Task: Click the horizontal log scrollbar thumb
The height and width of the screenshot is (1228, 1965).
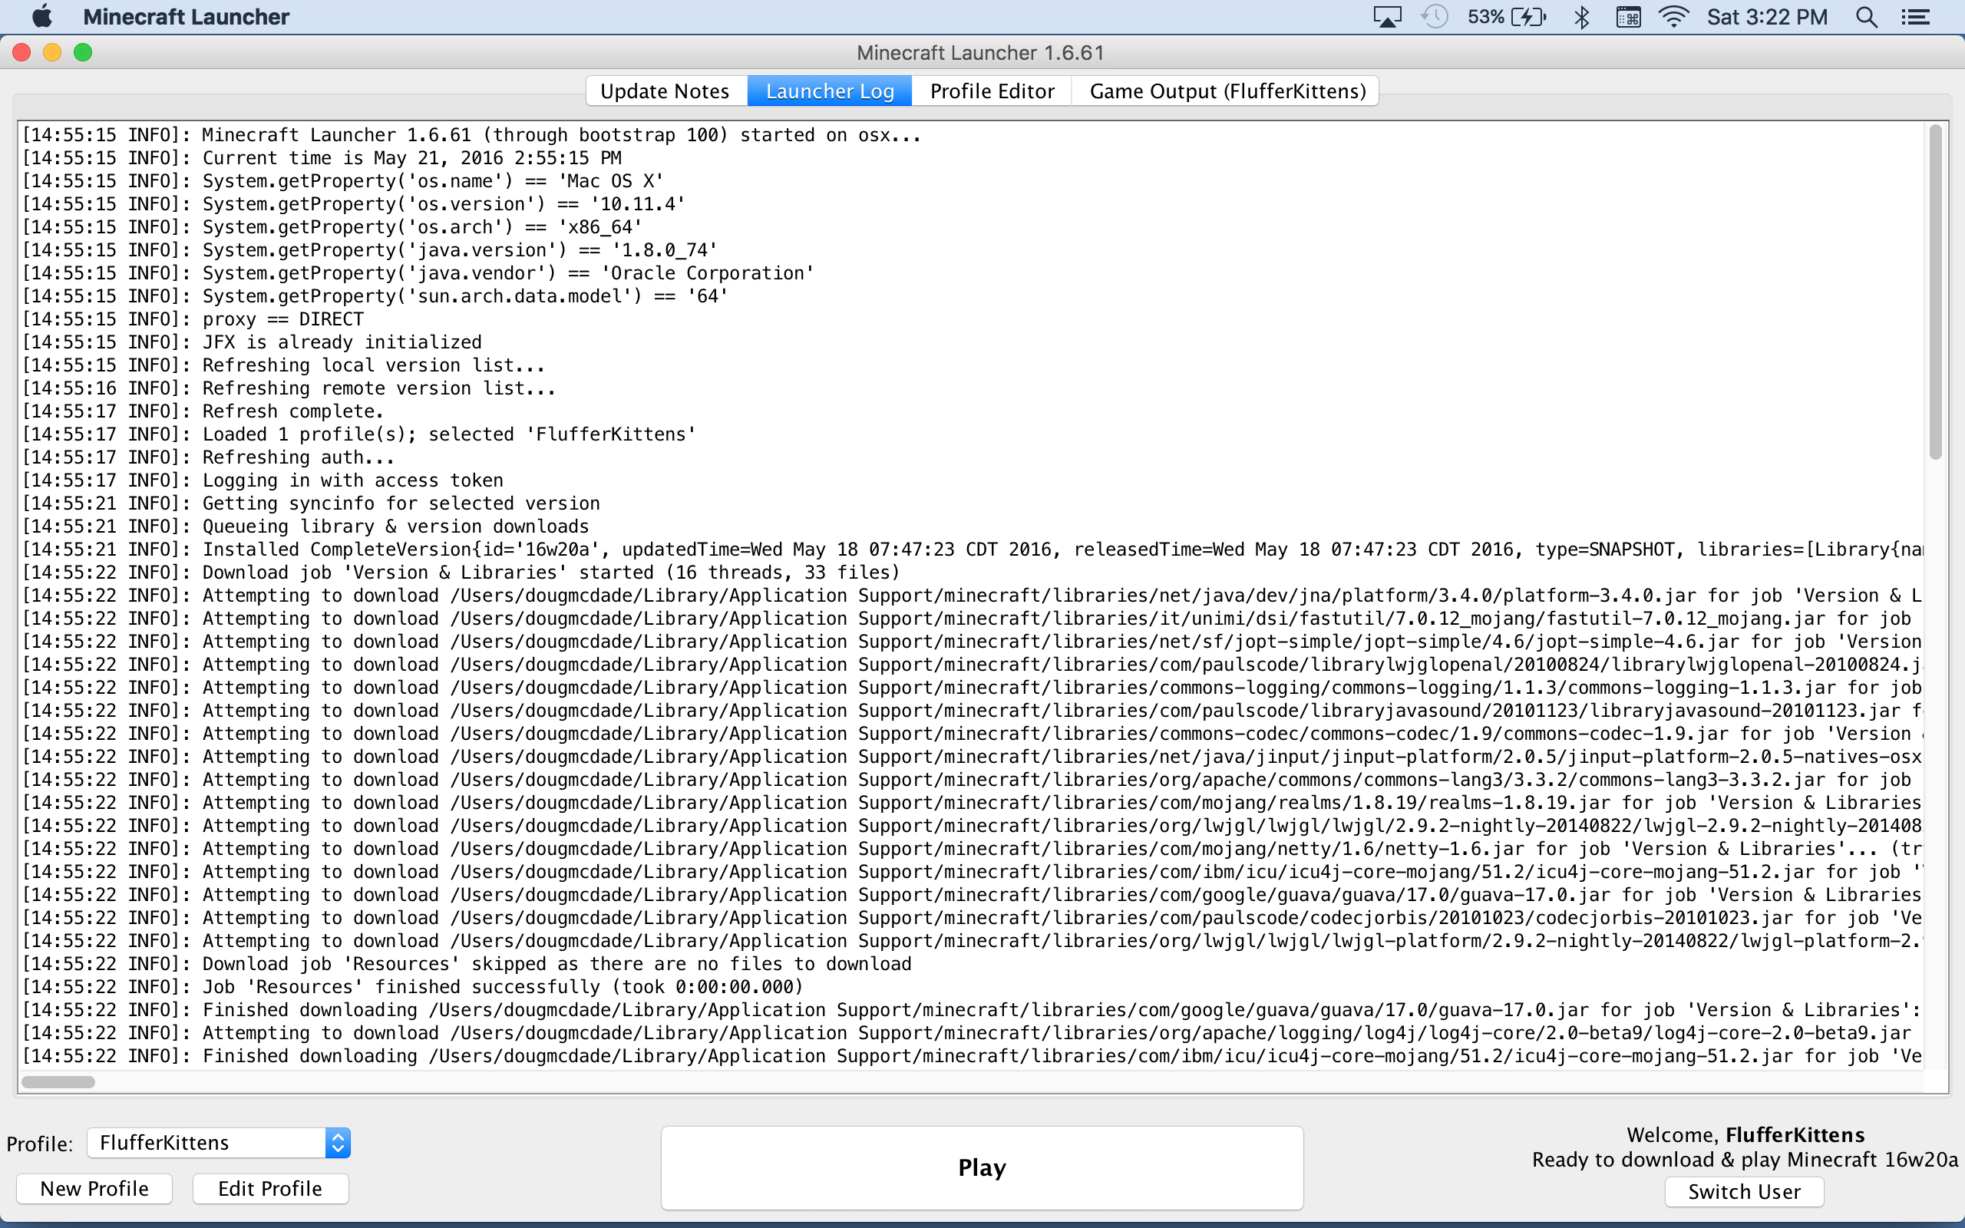Action: click(58, 1082)
